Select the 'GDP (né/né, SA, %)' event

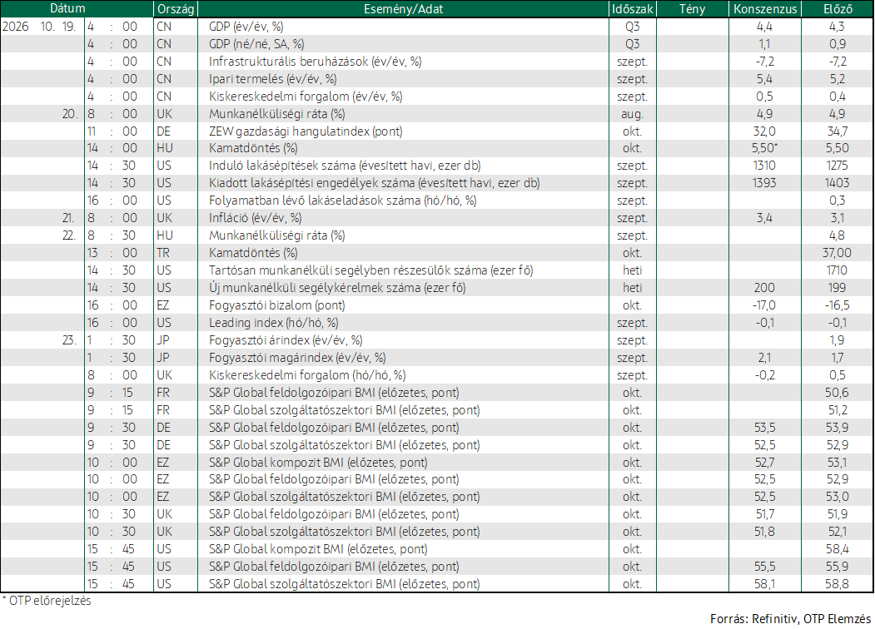point(256,44)
